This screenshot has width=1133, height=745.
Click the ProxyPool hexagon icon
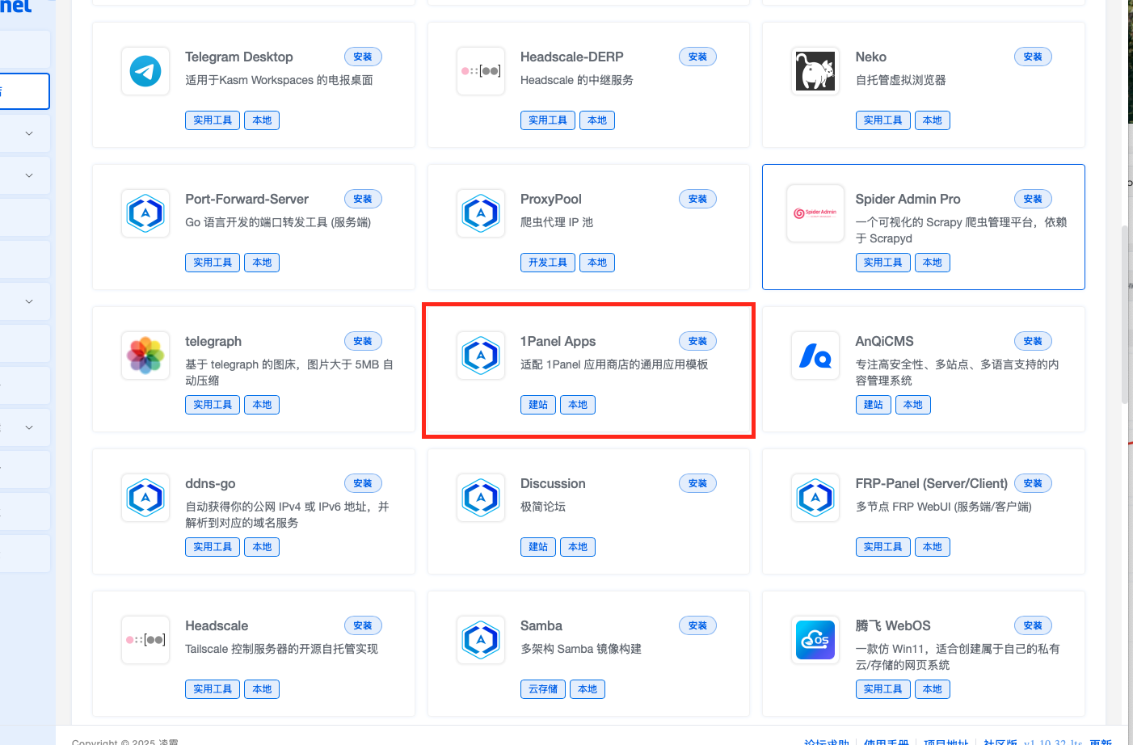(x=481, y=213)
